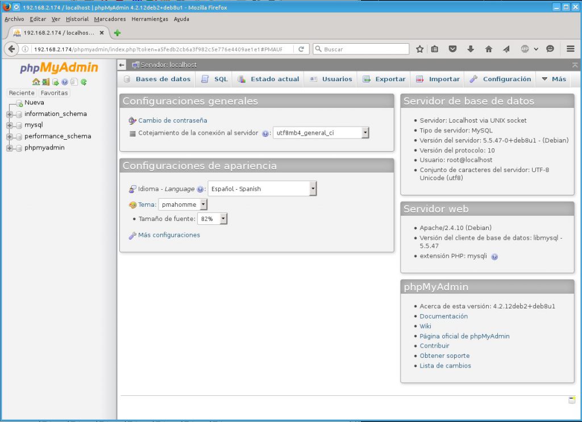Reload navigation panel green refresh icon
The height and width of the screenshot is (422, 582).
(x=84, y=82)
